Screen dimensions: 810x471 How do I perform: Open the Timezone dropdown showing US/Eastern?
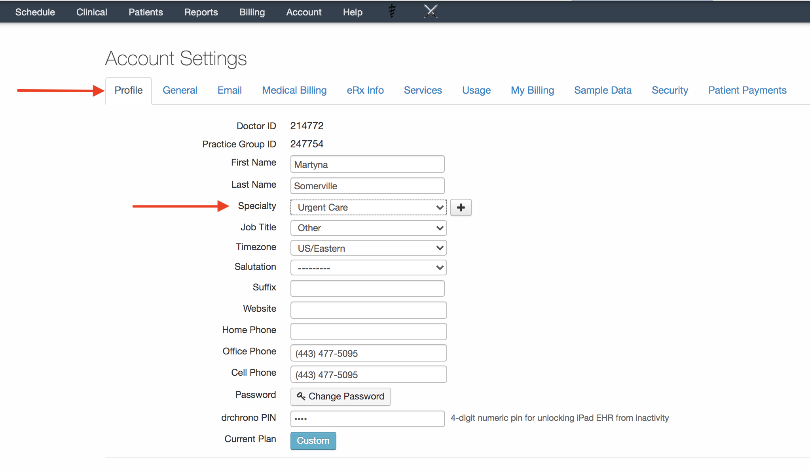pyautogui.click(x=368, y=248)
